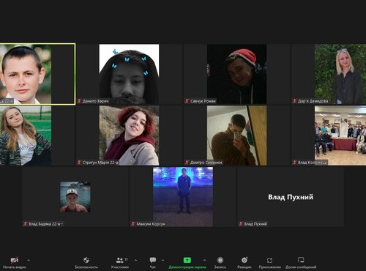Select Влад Бадяка's small cap photo

coord(75,197)
